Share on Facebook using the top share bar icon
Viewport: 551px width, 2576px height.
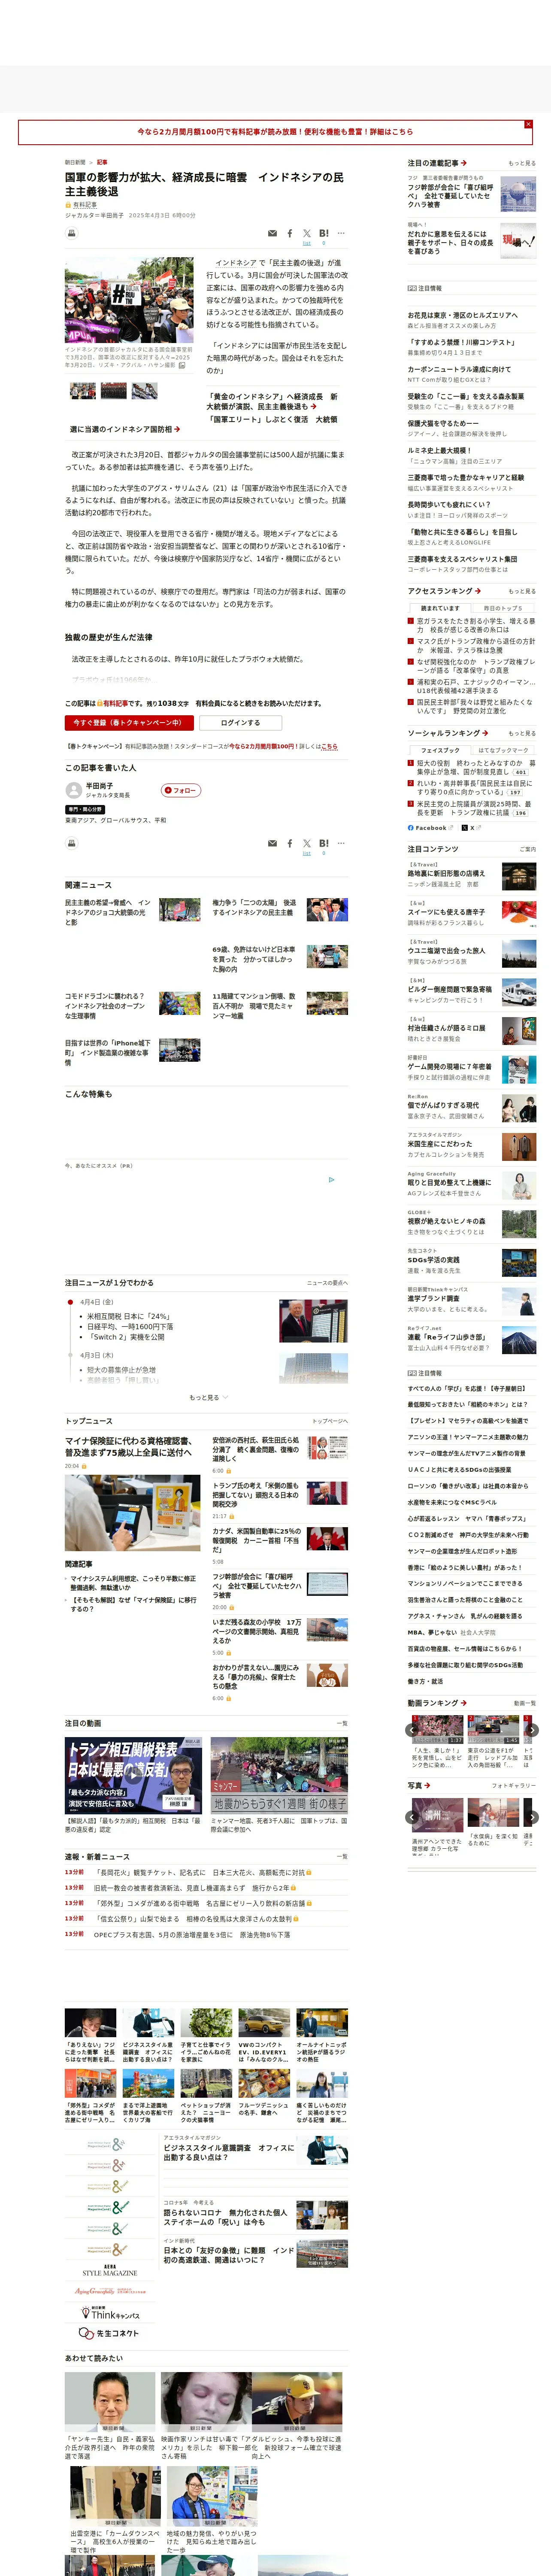[x=290, y=233]
